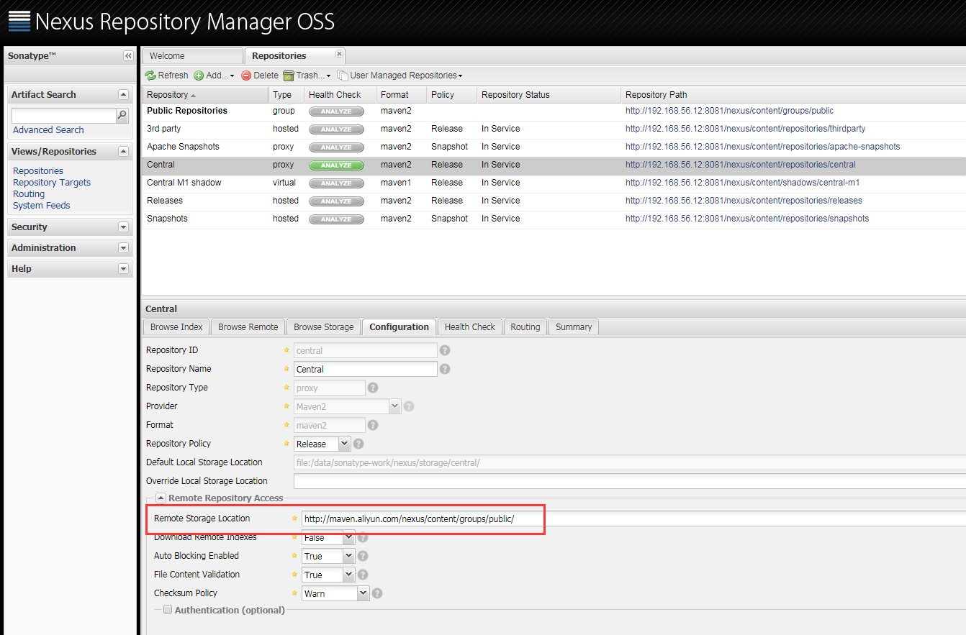Click the artifact search magnifier icon
Viewport: 966px width, 635px height.
pos(122,115)
